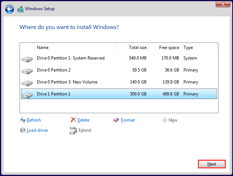Close the Windows Setup window

click(x=223, y=4)
